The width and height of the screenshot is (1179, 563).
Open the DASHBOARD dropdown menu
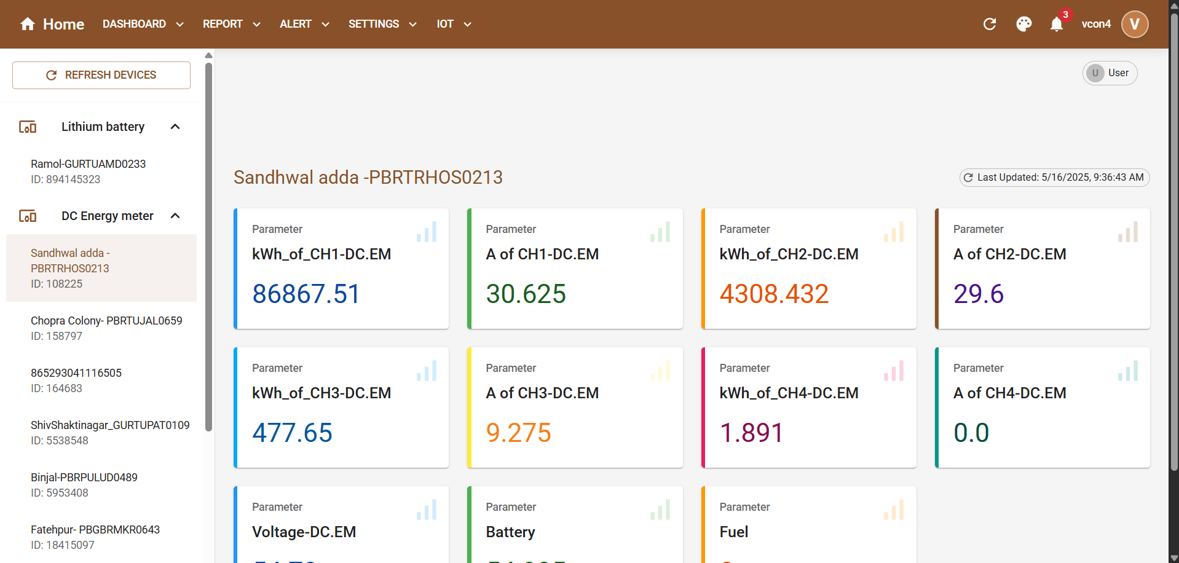143,24
